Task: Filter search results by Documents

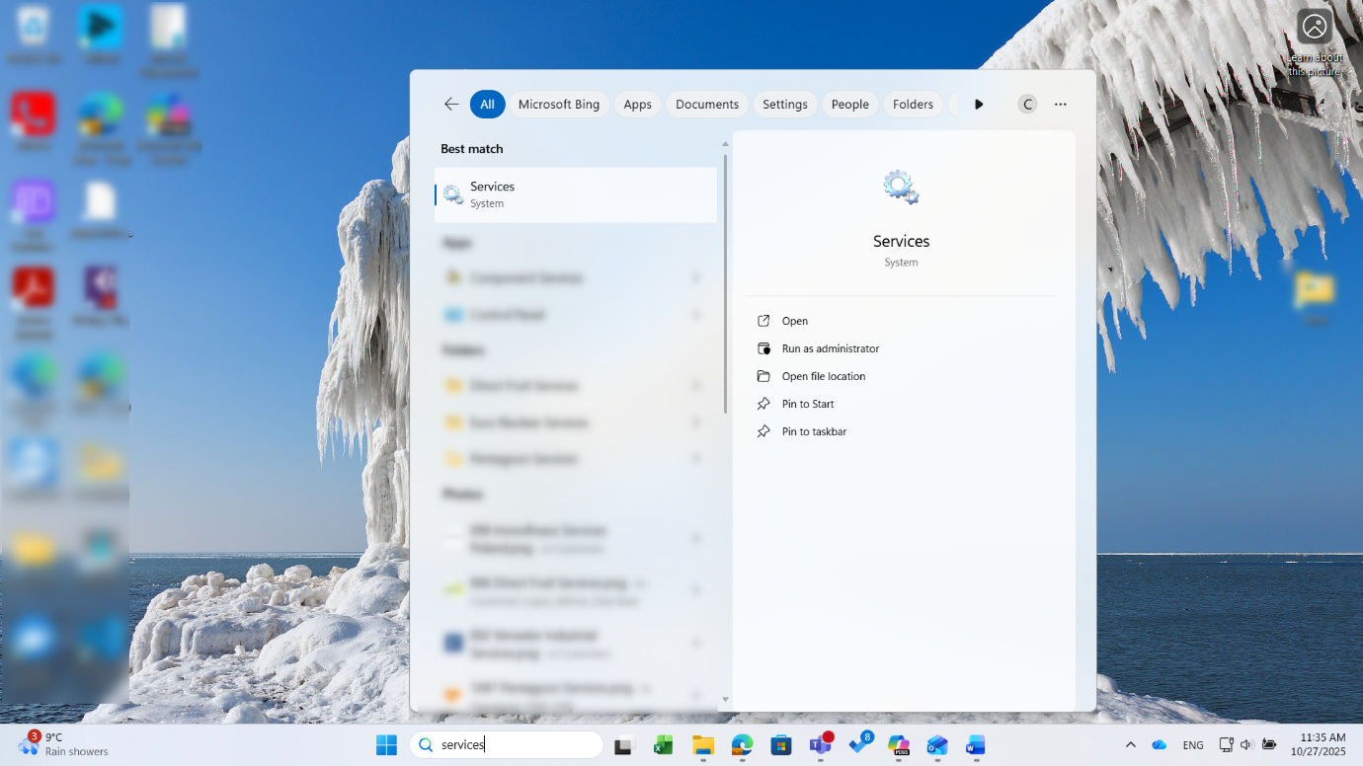Action: click(707, 104)
